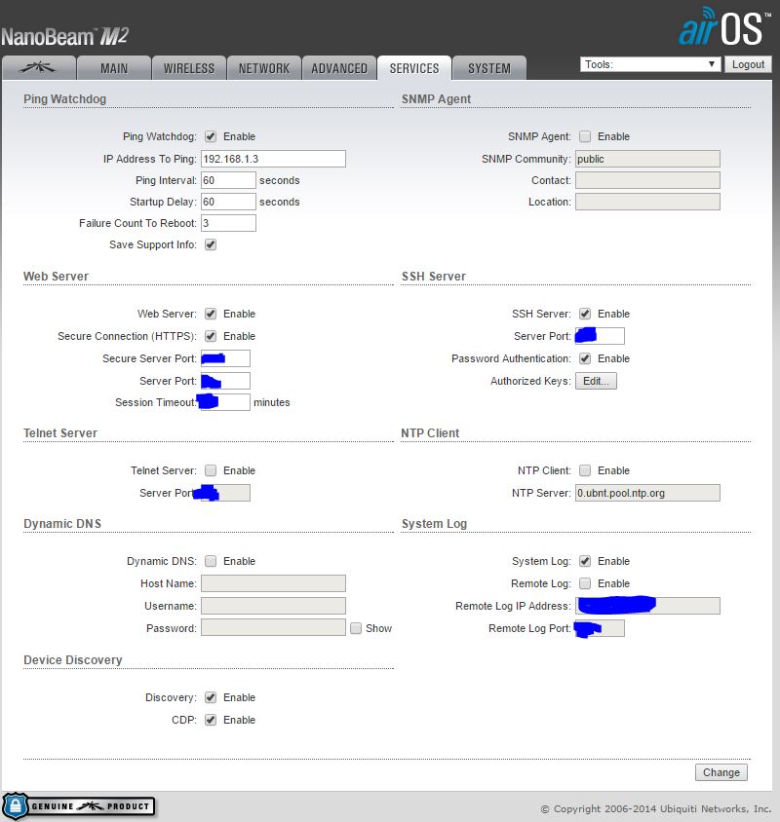Click the Logout button

[x=748, y=64]
